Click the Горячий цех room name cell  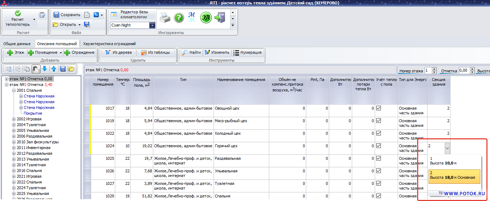[242, 148]
